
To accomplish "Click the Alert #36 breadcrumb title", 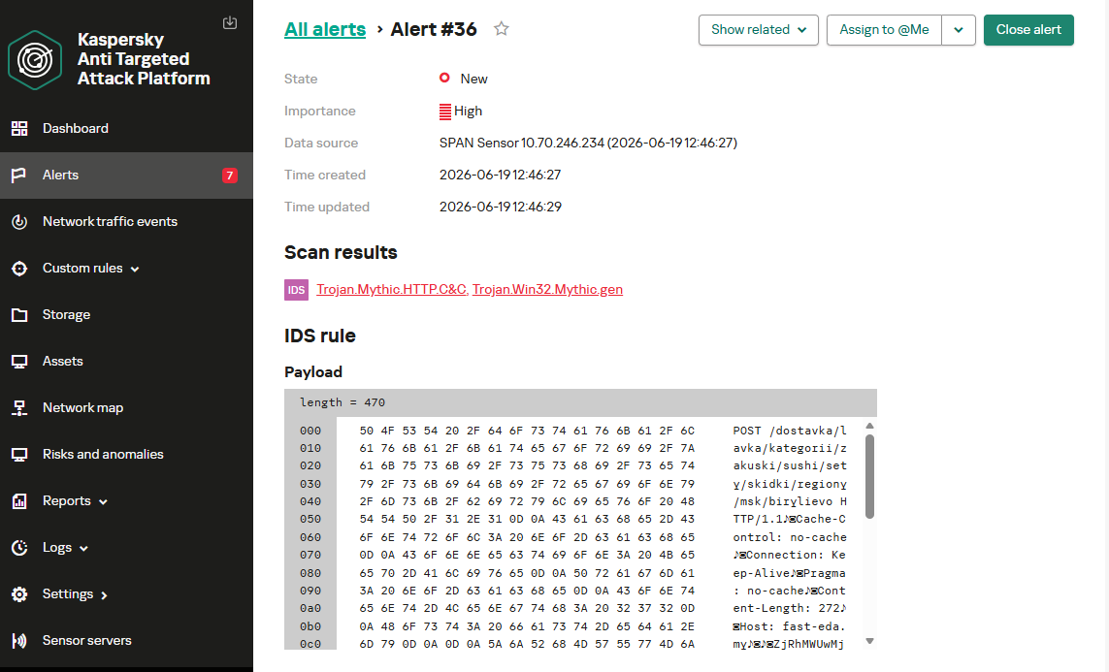I will (434, 30).
